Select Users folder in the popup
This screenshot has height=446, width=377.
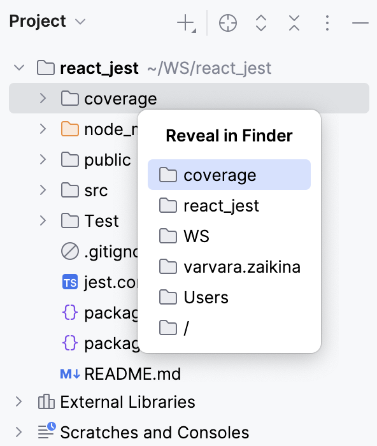(229, 298)
